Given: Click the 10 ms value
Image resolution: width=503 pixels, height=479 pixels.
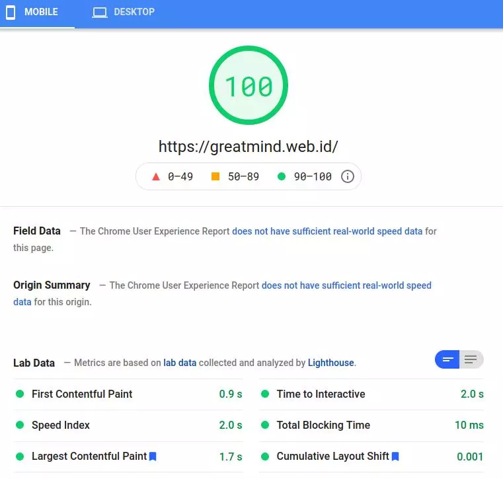Looking at the screenshot, I should point(469,425).
